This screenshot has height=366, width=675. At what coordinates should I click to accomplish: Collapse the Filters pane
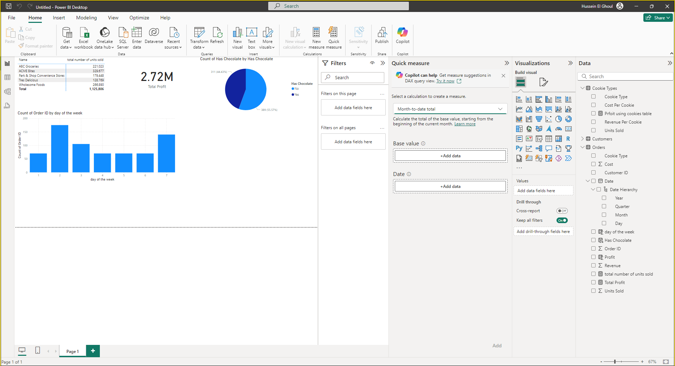383,63
